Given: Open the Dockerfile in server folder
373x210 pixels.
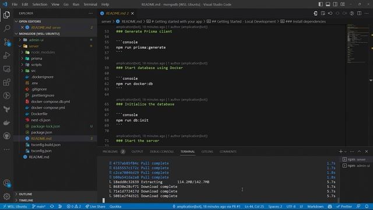Looking at the screenshot, I should click(x=39, y=114).
